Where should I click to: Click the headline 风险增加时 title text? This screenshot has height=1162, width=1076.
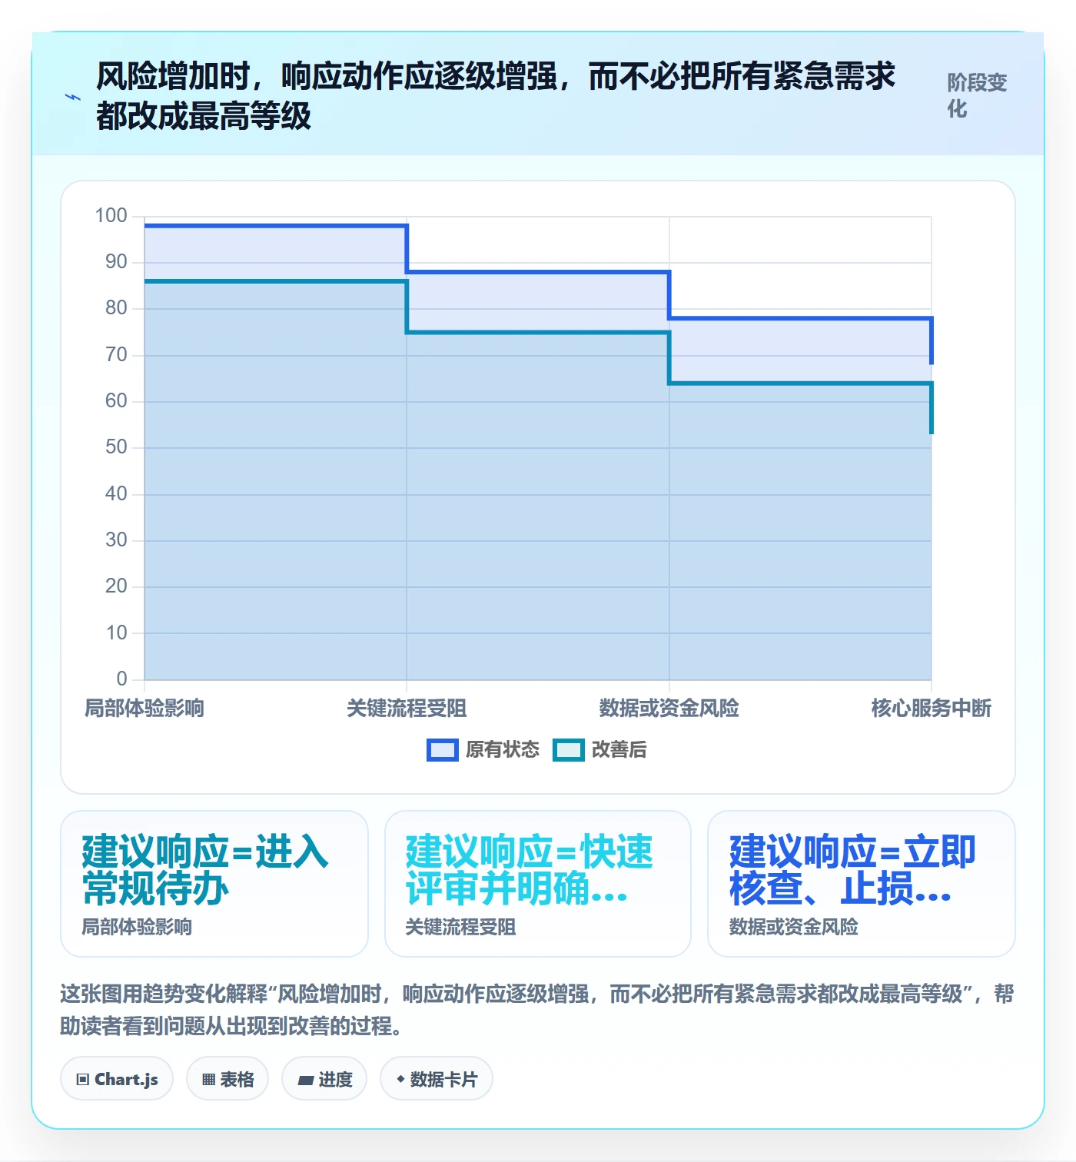coord(496,96)
